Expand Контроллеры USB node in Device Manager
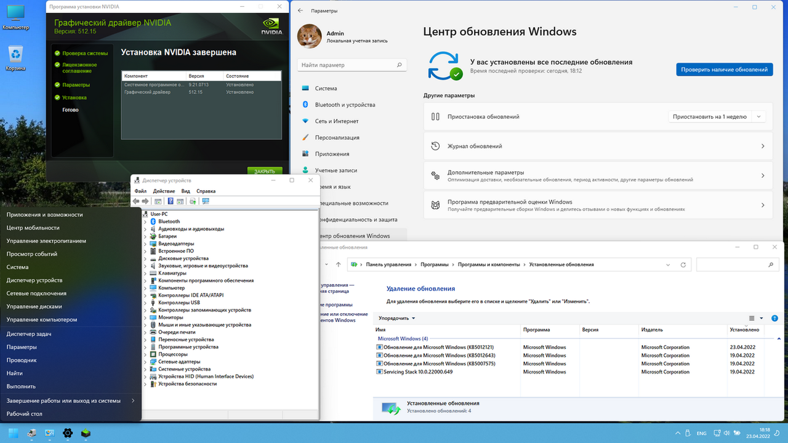Viewport: 788px width, 443px height. pyautogui.click(x=145, y=303)
